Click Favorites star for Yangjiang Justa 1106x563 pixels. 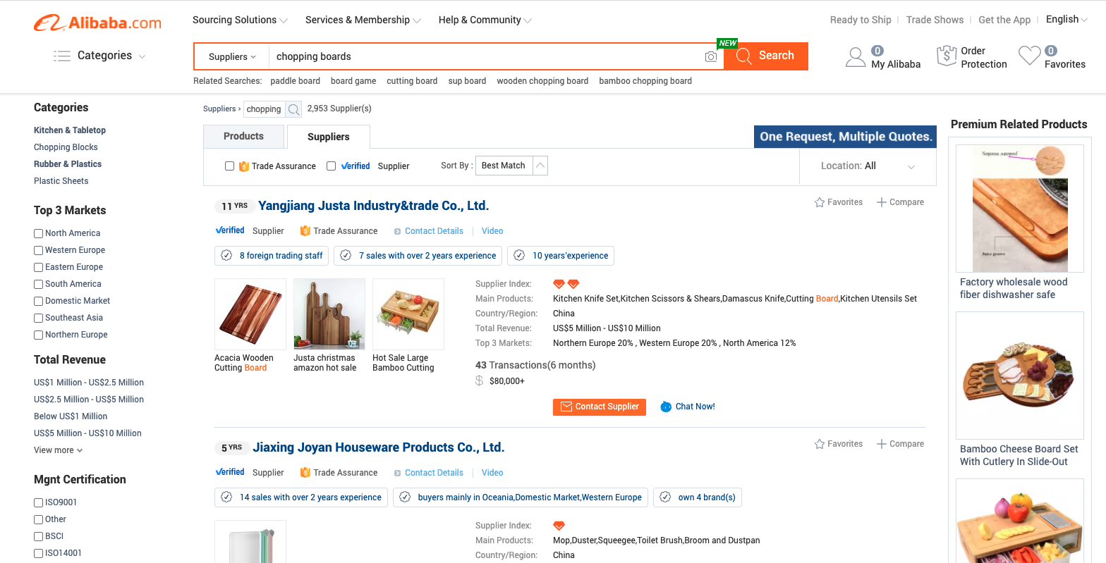point(820,202)
